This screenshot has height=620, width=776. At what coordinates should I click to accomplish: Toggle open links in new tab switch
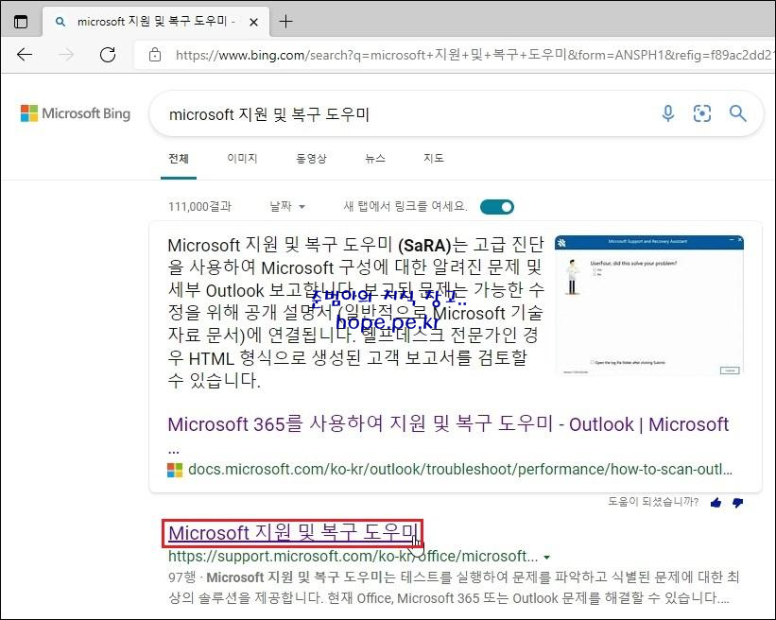pos(497,207)
